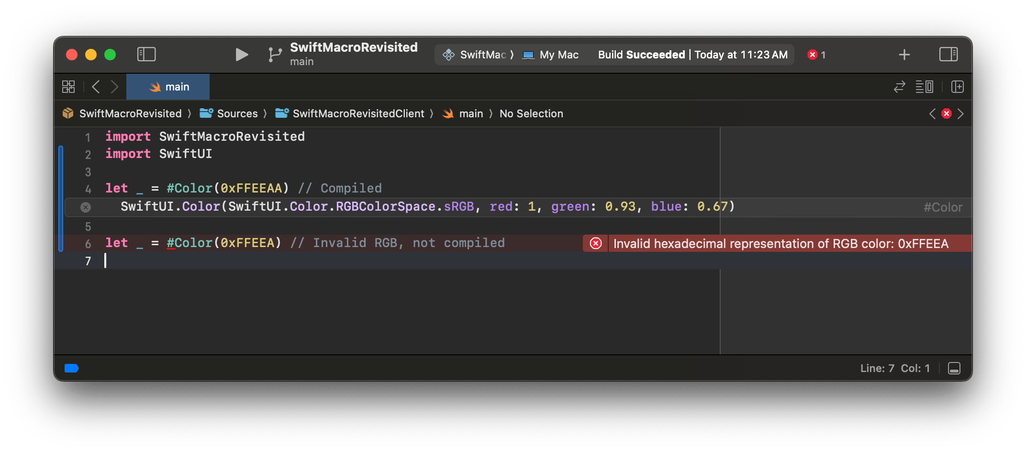1026x452 pixels.
Task: Go forward in editor history
Action: click(114, 87)
